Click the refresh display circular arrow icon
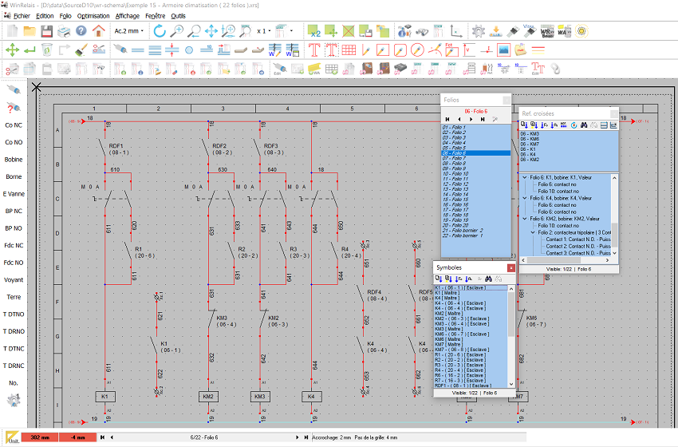Screen dimensions: 678x447 [160, 31]
